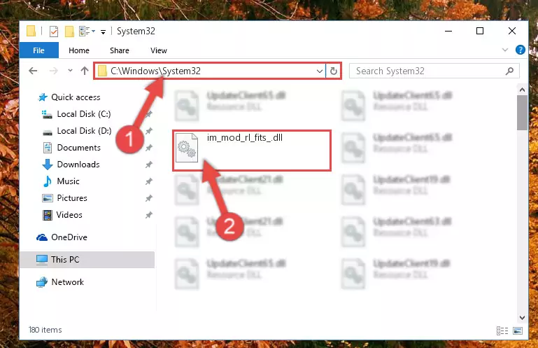Click the pin icon beside Videos
The height and width of the screenshot is (348, 538).
pos(148,215)
